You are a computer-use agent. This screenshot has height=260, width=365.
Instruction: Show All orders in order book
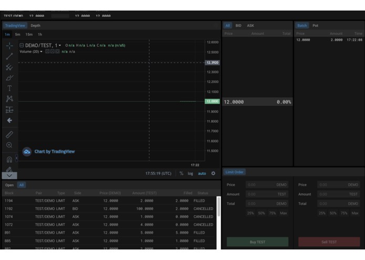pyautogui.click(x=227, y=25)
